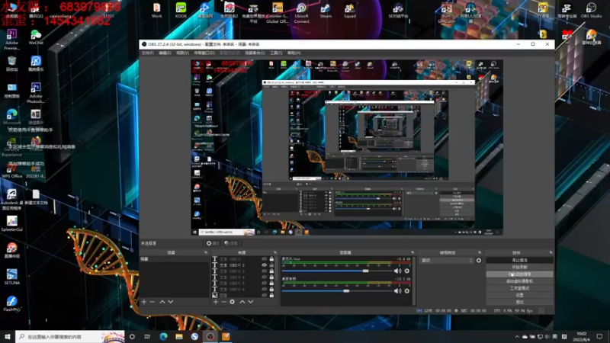Open the 文件(F) menu in OBS
The height and width of the screenshot is (343, 610).
(x=147, y=53)
